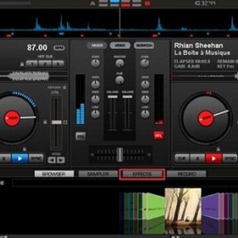Screen dimensions: 238x238
Task: Click the left channel gain knob
Action: click(x=95, y=63)
